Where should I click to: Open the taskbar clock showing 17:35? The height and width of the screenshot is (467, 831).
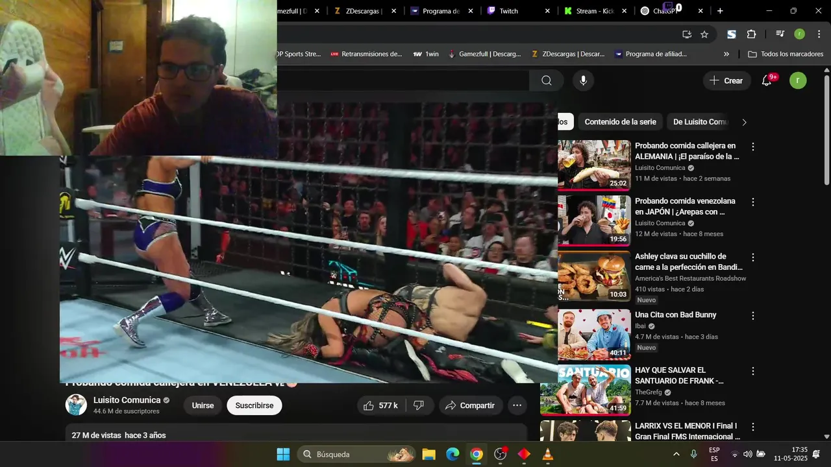(x=790, y=454)
